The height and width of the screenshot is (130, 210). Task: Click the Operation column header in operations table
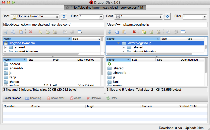(x=16, y=106)
